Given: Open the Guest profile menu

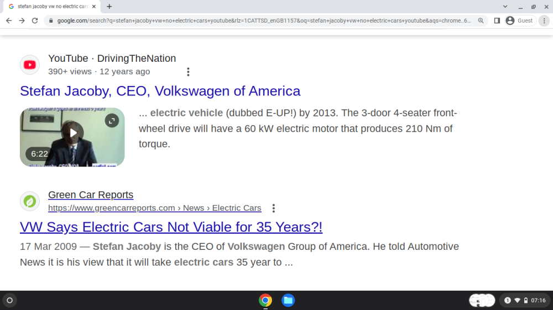Looking at the screenshot, I should tap(519, 21).
